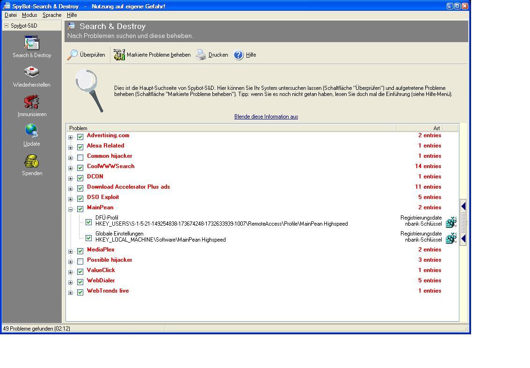Click the Drucken printer icon
Screen dimensions: 530x368
[201, 55]
